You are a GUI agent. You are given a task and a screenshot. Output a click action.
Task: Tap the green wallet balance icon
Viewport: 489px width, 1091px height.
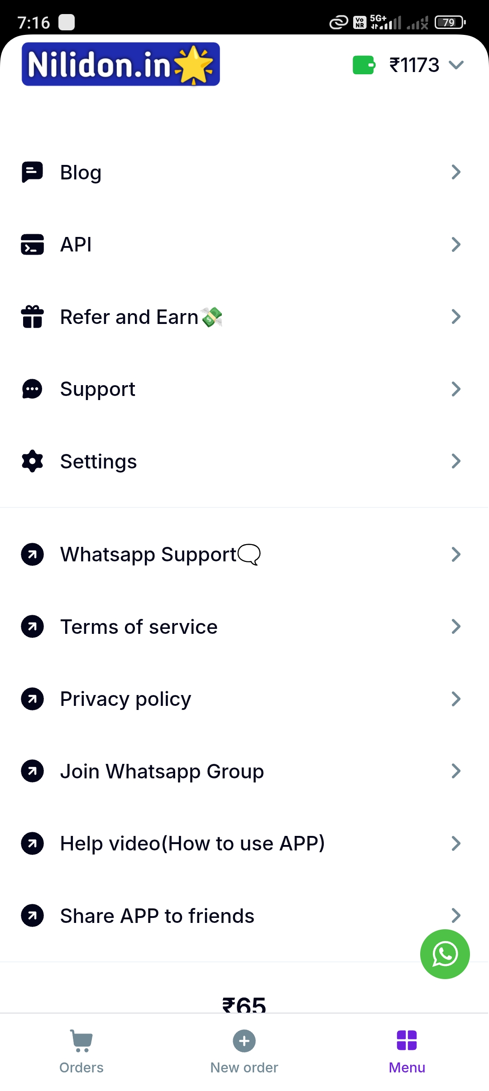[364, 65]
